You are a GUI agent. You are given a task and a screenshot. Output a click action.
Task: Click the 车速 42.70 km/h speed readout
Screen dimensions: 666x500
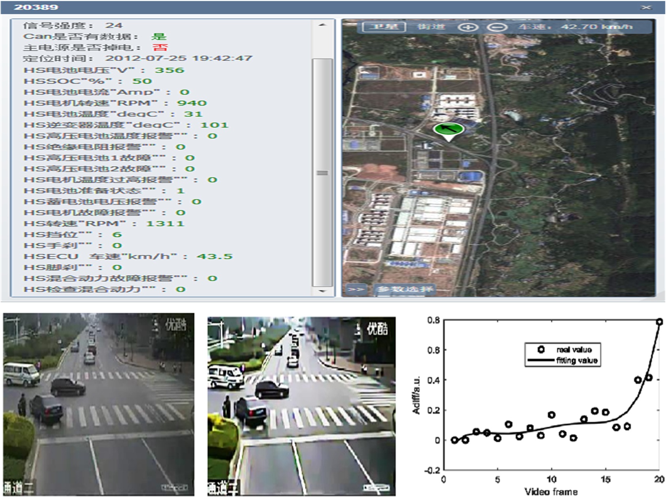[x=575, y=27]
